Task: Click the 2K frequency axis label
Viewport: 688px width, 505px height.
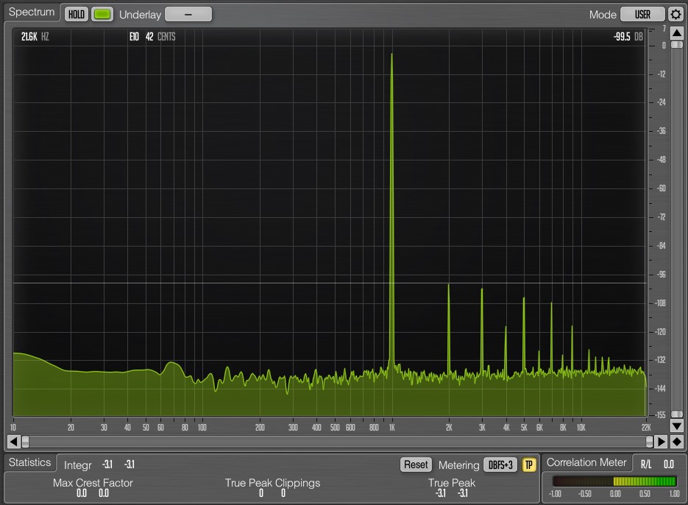Action: click(x=449, y=428)
